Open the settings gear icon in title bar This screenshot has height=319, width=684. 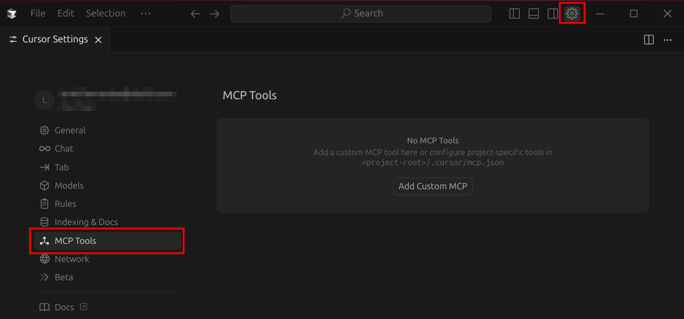tap(572, 14)
